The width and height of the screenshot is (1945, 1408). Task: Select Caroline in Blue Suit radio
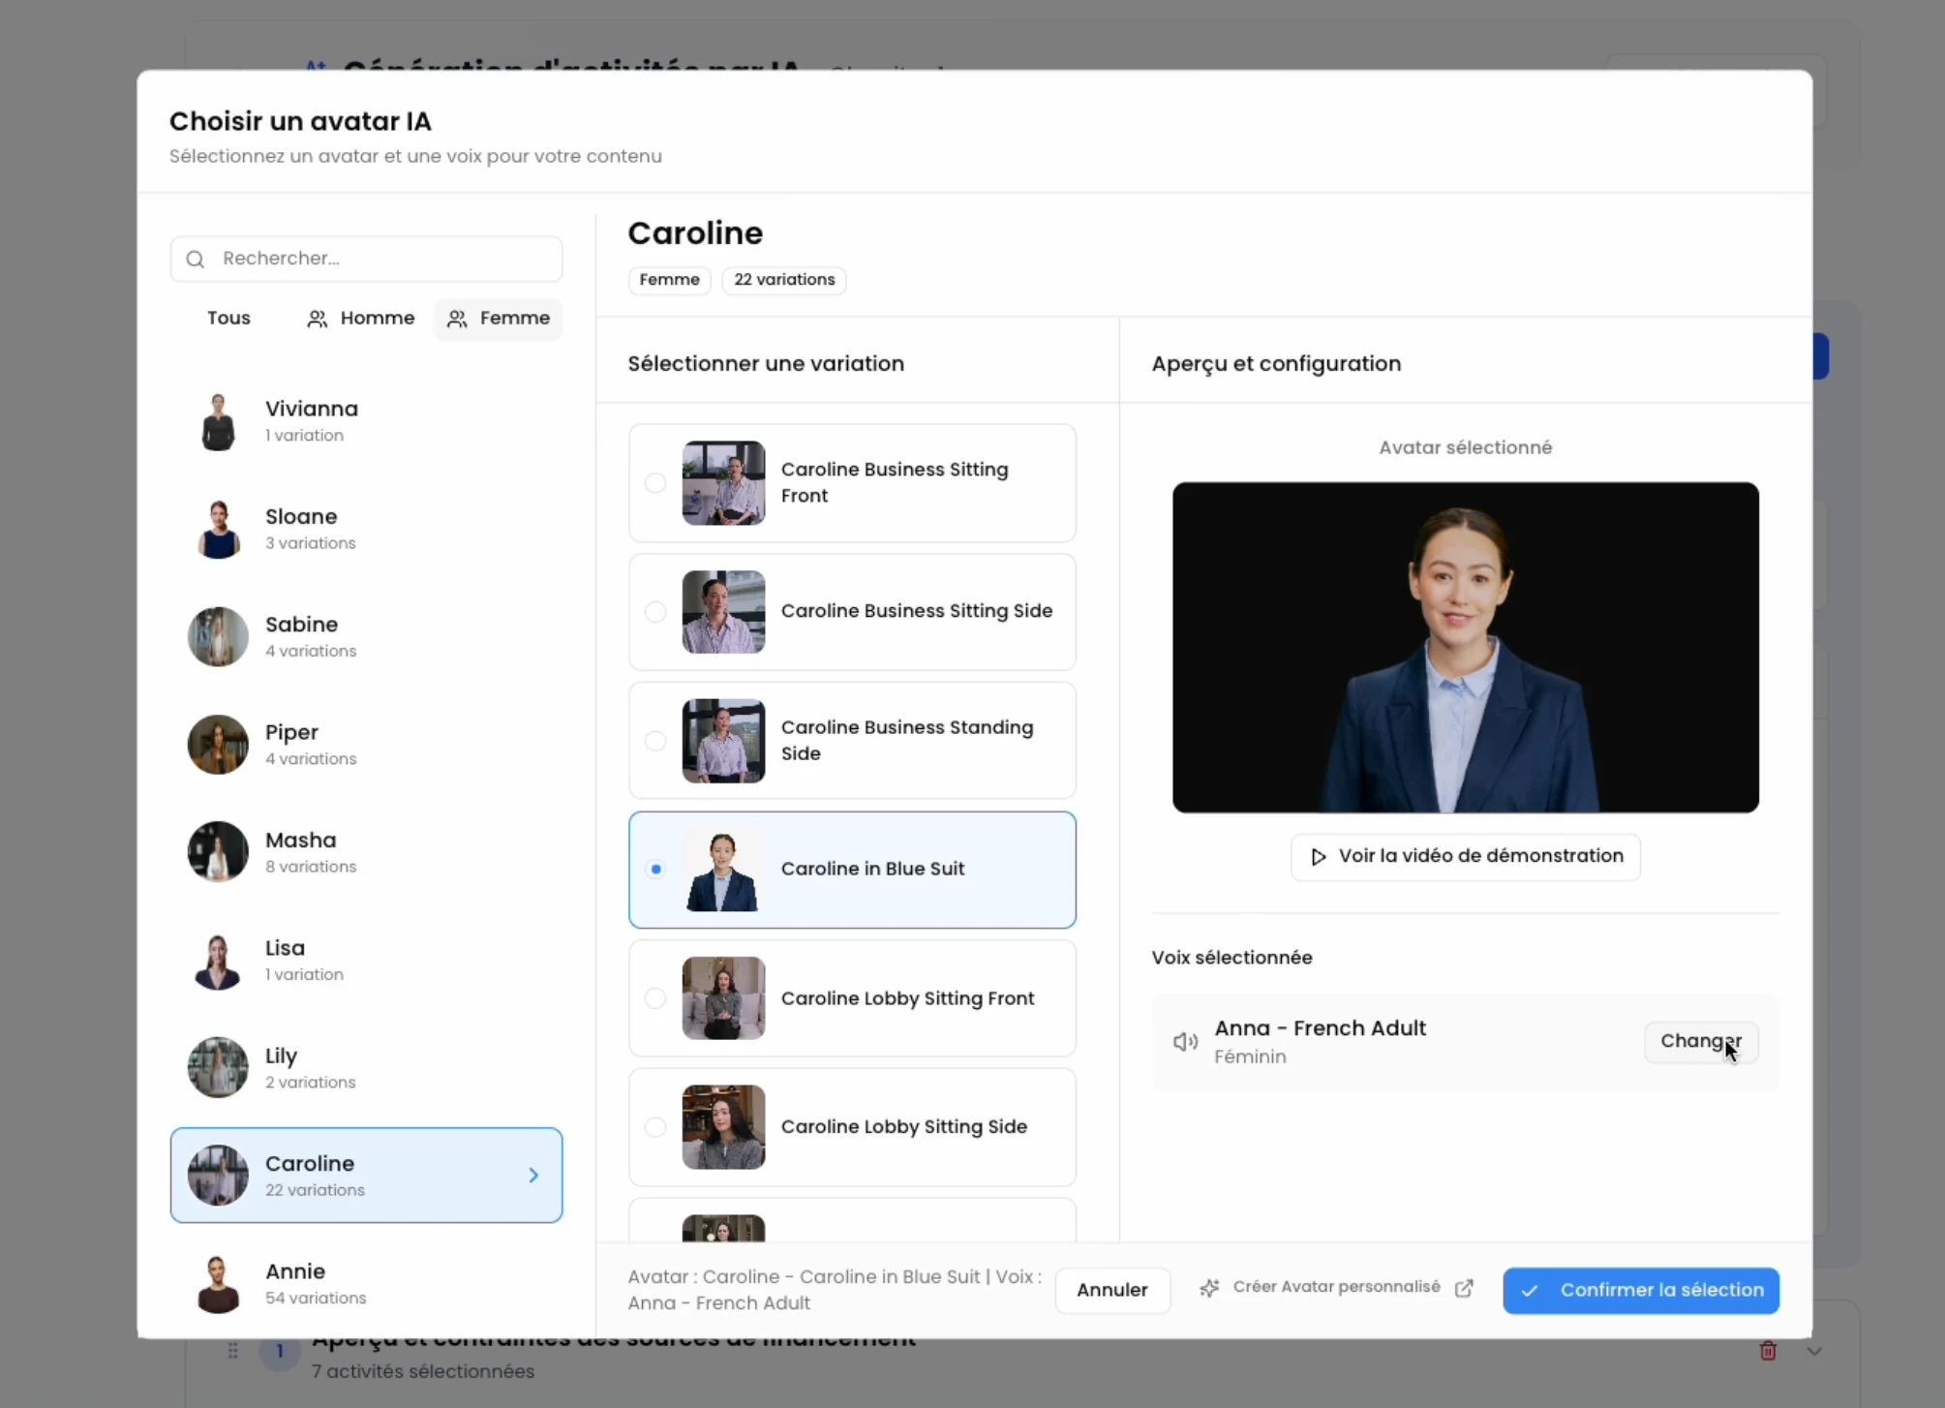click(655, 870)
